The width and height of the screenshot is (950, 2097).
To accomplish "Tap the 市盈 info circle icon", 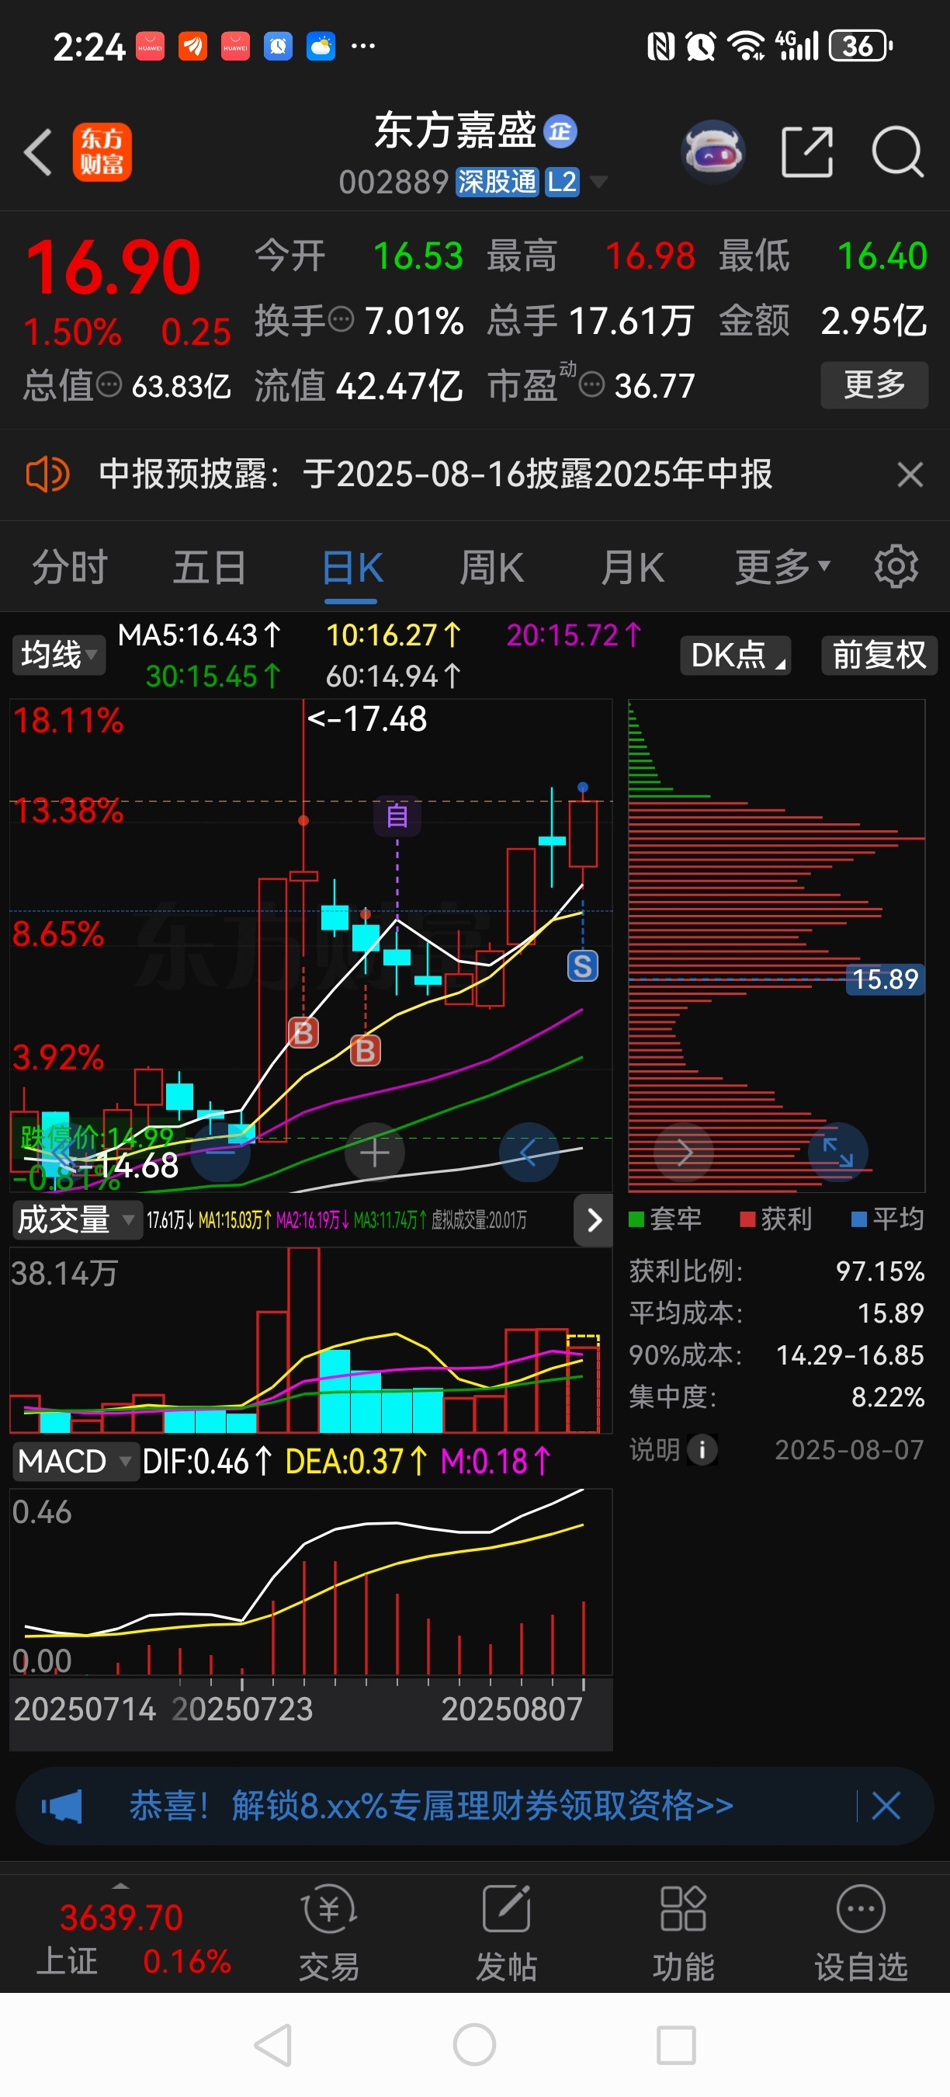I will coord(591,384).
